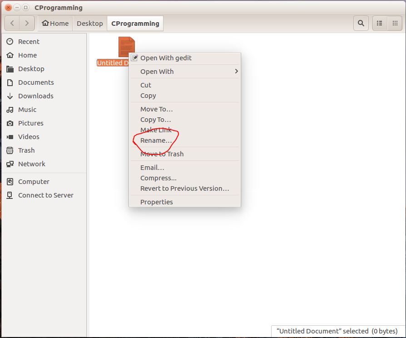Open Network label in sidebar
This screenshot has height=338, width=406.
[32, 164]
